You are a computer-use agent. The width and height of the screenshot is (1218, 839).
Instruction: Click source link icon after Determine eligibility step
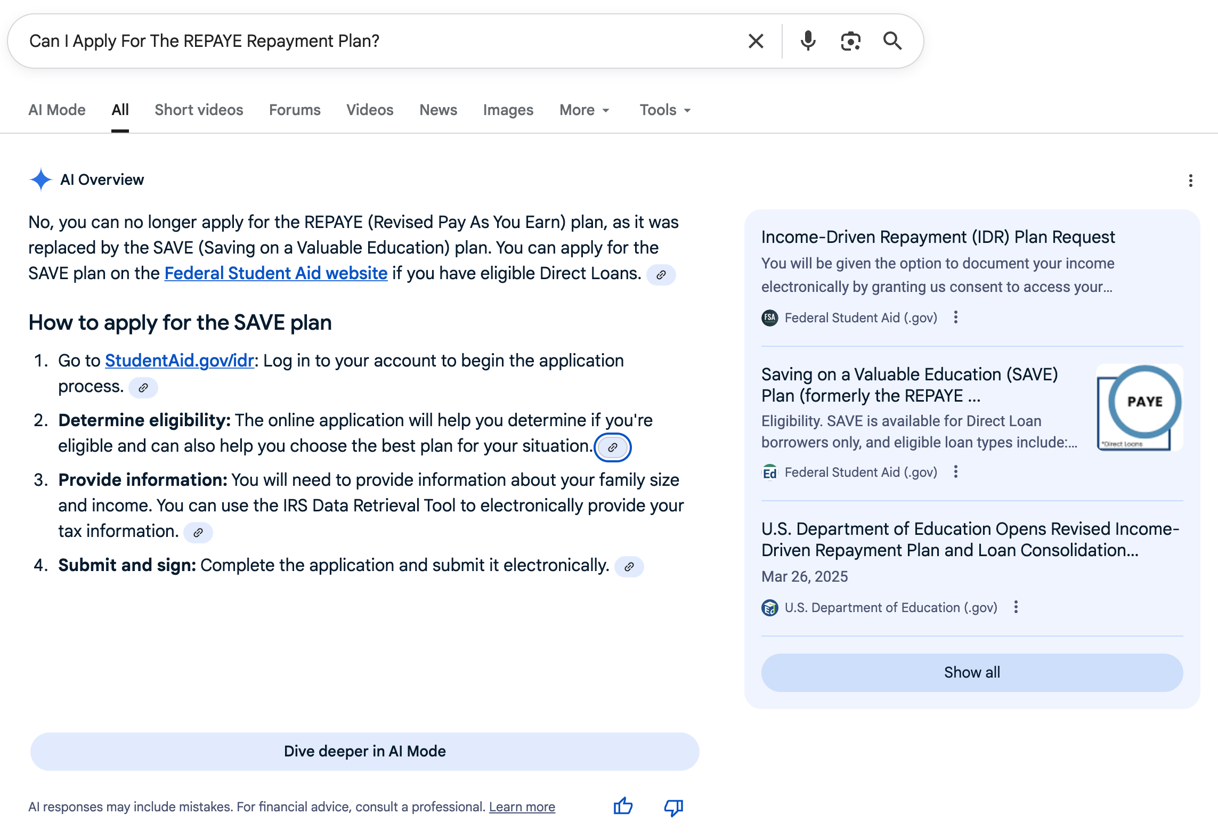tap(613, 447)
